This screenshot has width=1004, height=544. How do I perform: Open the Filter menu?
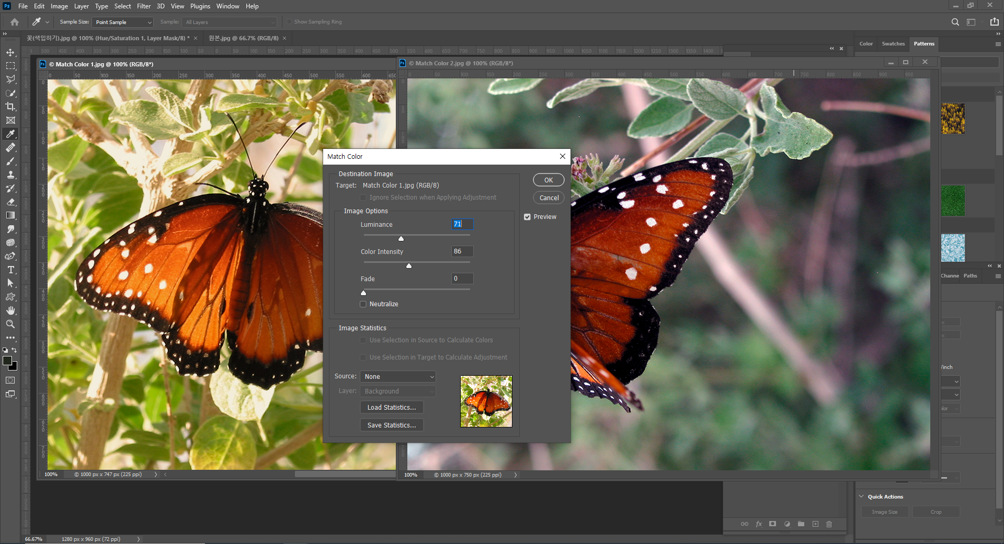tap(143, 6)
